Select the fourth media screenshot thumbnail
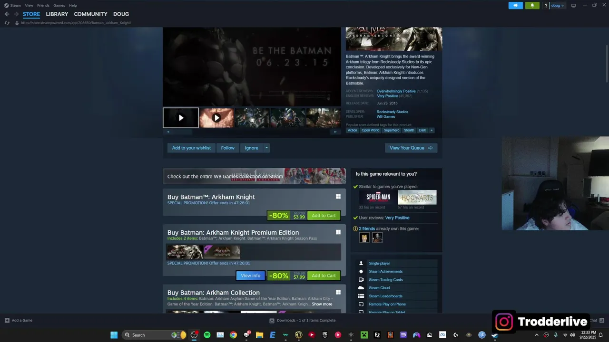Viewport: 609px width, 342px height. click(x=287, y=118)
